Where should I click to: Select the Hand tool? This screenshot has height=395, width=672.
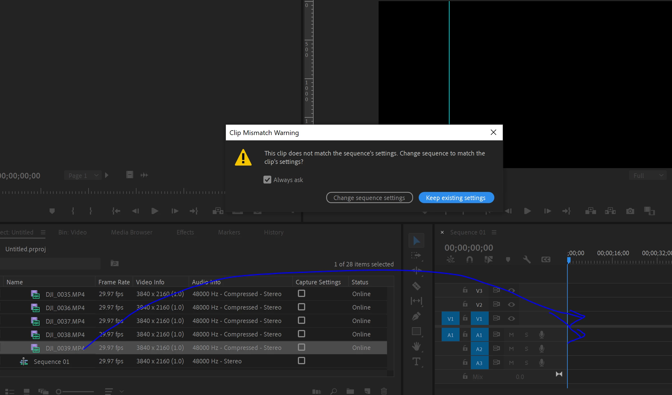tap(416, 346)
